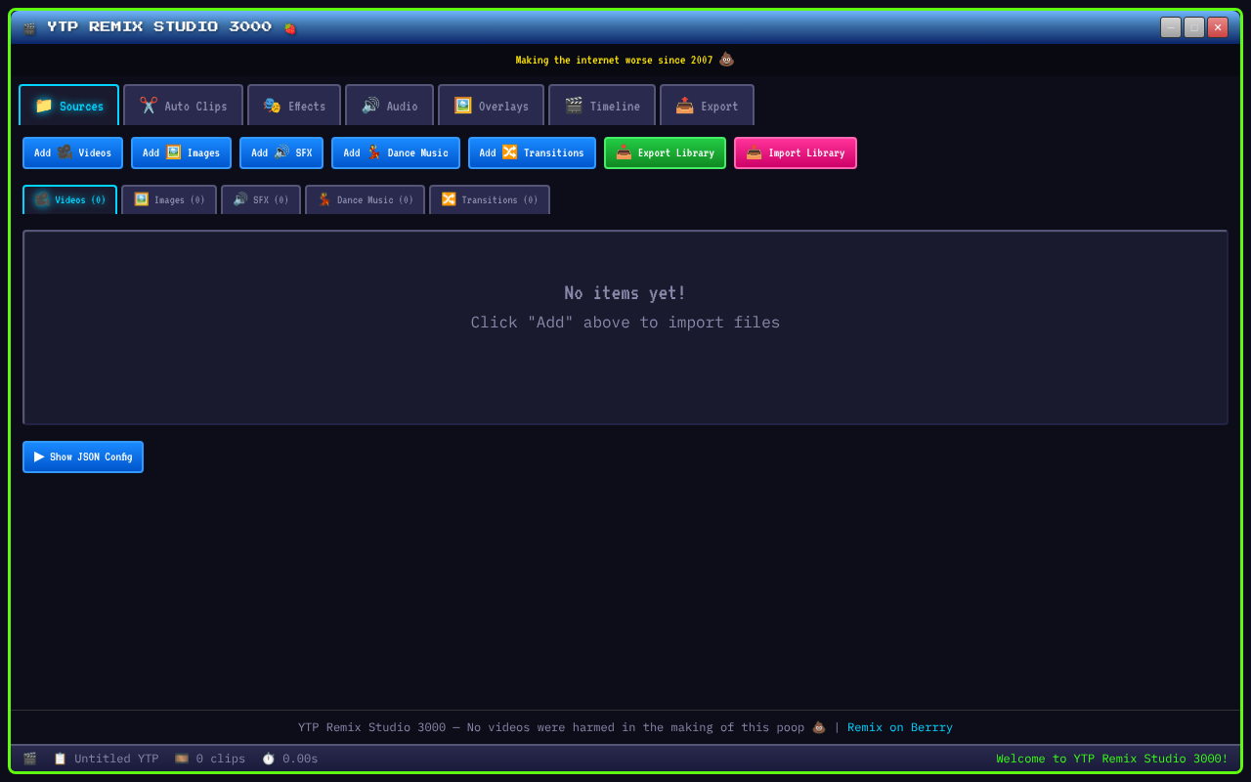The height and width of the screenshot is (782, 1251).
Task: Click the 0.00s duration text
Action: pyautogui.click(x=300, y=759)
